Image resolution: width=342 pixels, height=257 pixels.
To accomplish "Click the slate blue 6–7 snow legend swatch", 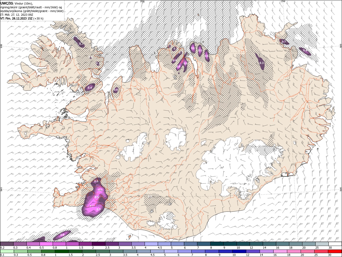I will click(x=191, y=244).
